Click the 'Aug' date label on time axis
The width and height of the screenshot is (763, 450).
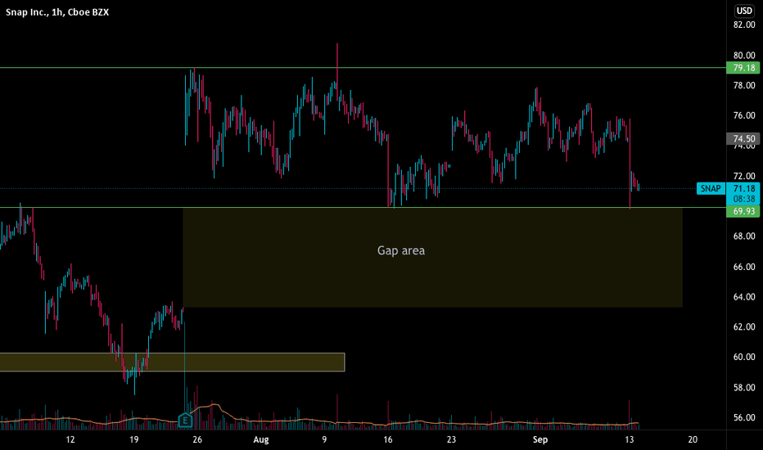(261, 440)
